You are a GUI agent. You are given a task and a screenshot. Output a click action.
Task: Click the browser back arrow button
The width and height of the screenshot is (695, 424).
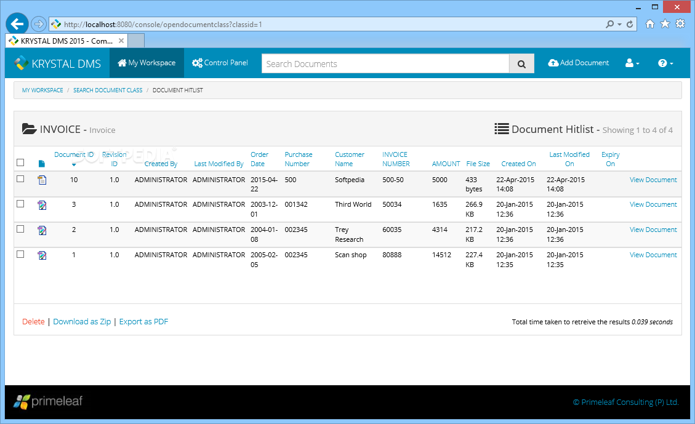tap(17, 24)
